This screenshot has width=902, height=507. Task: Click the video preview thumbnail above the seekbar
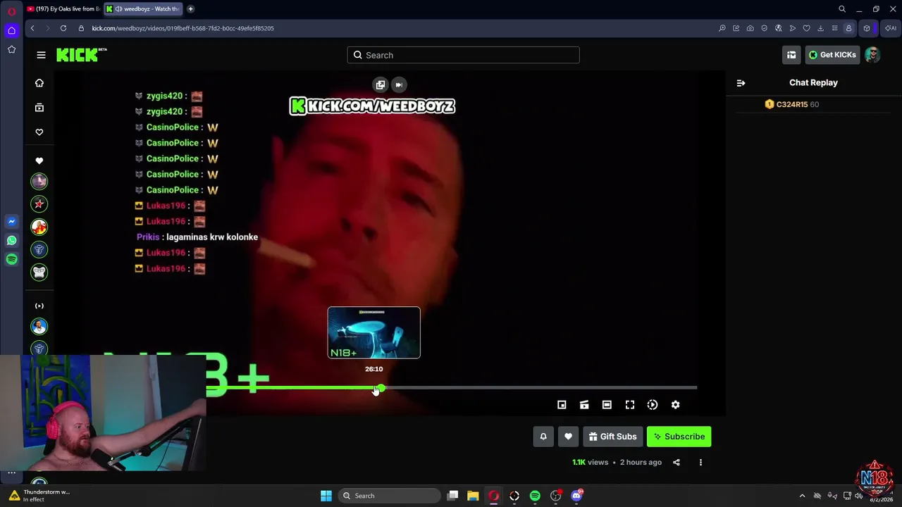click(373, 332)
